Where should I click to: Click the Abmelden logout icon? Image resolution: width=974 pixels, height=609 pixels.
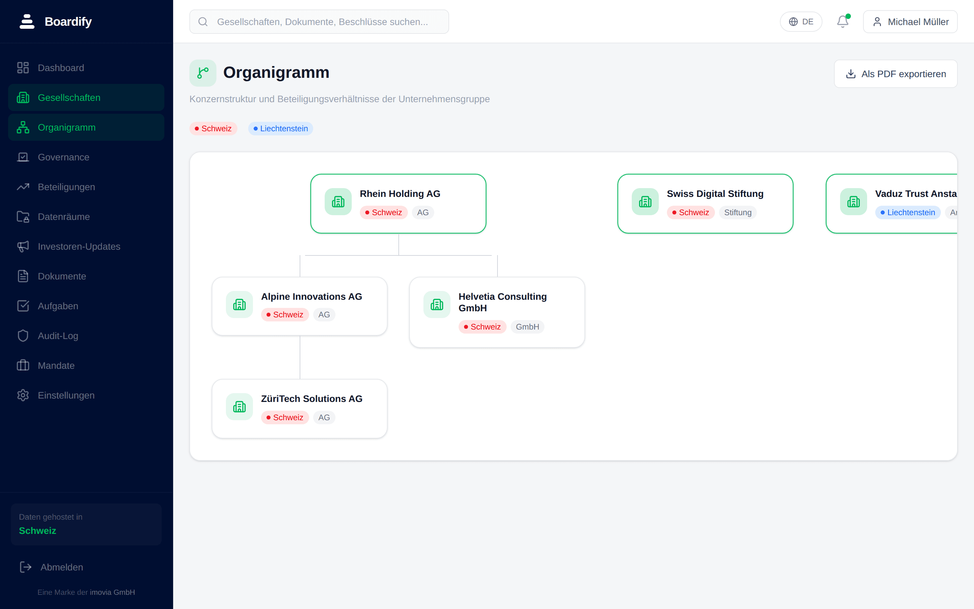26,567
